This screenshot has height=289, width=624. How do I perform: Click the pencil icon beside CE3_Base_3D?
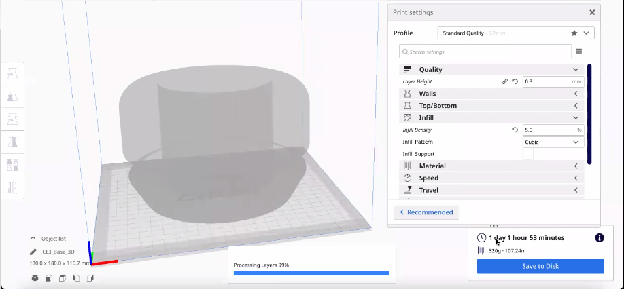(33, 252)
